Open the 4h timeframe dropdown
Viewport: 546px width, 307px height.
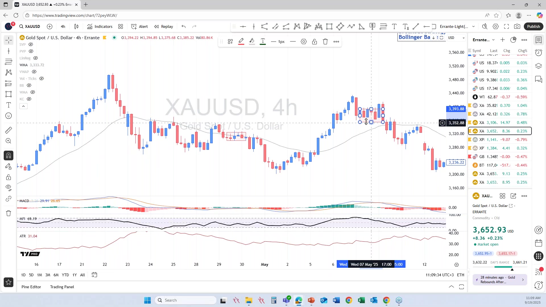63,26
